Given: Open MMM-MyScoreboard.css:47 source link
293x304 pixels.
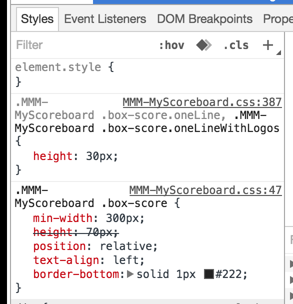Looking at the screenshot, I should [x=205, y=190].
